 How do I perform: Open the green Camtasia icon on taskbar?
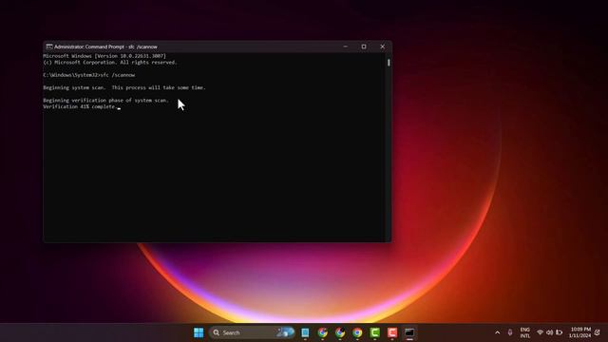(x=375, y=332)
